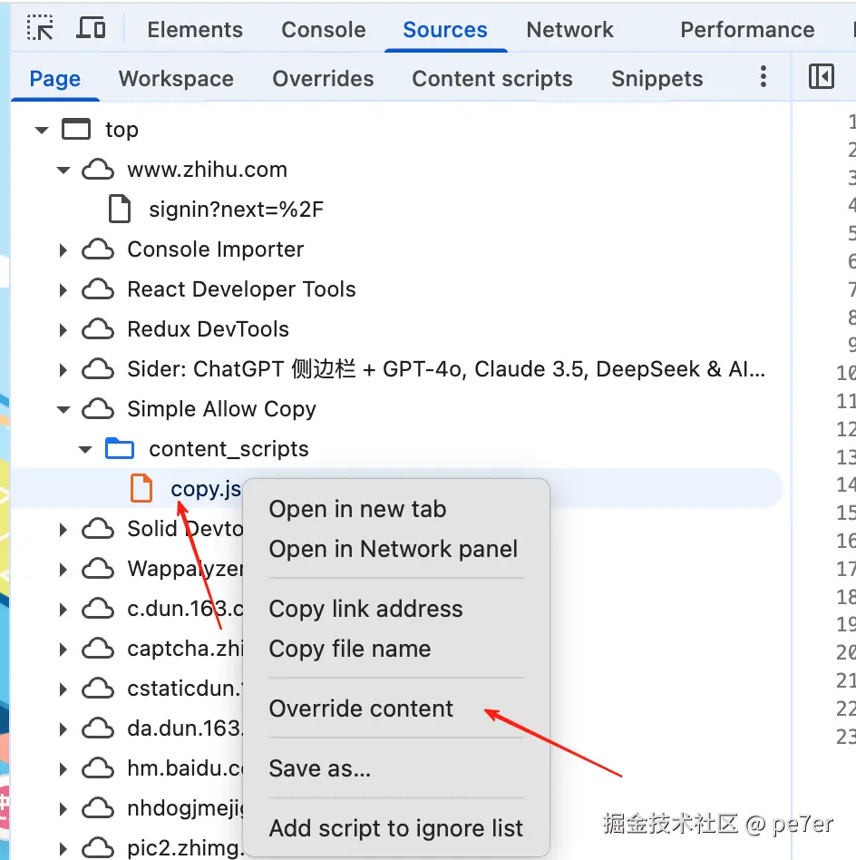856x860 pixels.
Task: Select the signin?next=%2F file
Action: pyautogui.click(x=236, y=210)
